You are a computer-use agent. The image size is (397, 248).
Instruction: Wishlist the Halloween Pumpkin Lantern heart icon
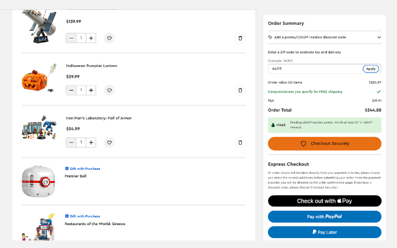109,91
